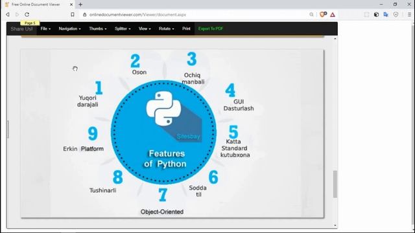Click the Print button in viewer toolbar
Image resolution: width=415 pixels, height=233 pixels.
pos(186,28)
